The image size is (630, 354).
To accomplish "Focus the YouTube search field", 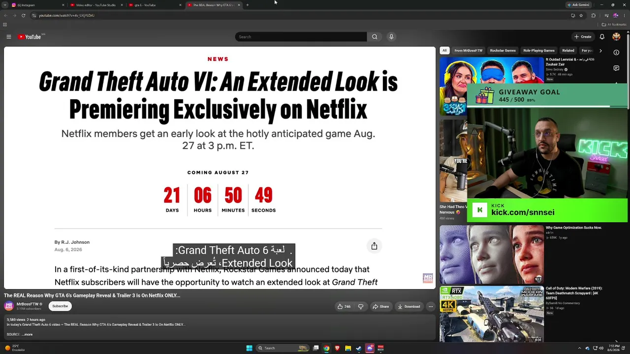I will pos(301,37).
